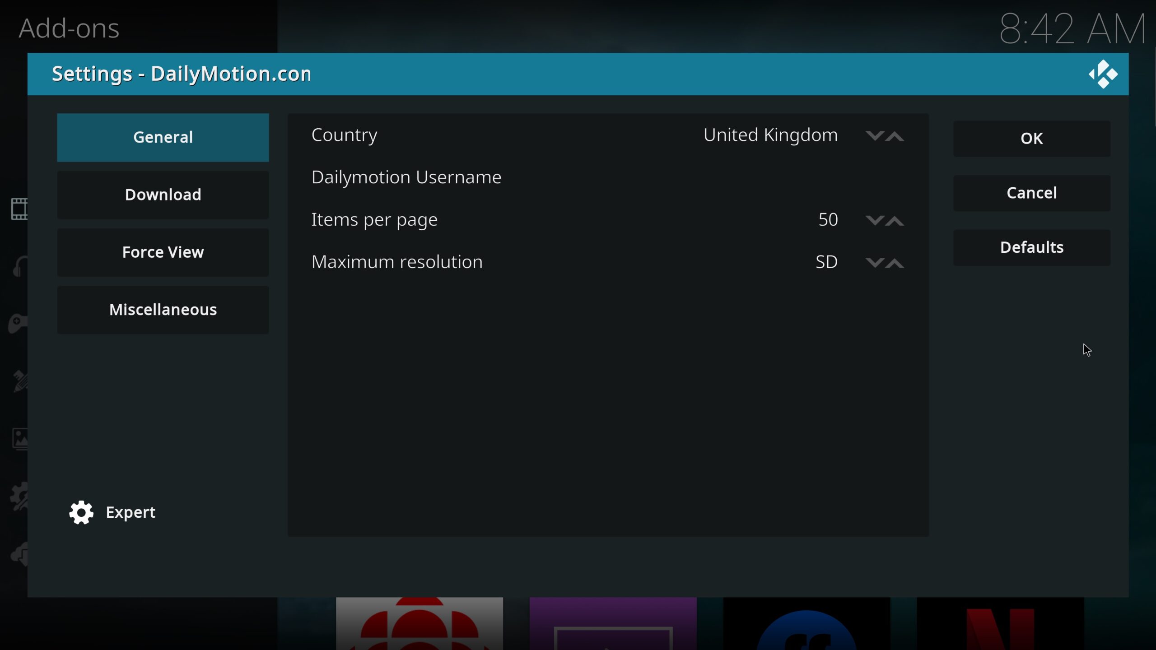Image resolution: width=1156 pixels, height=650 pixels.
Task: Reset settings with Defaults button
Action: (1031, 247)
